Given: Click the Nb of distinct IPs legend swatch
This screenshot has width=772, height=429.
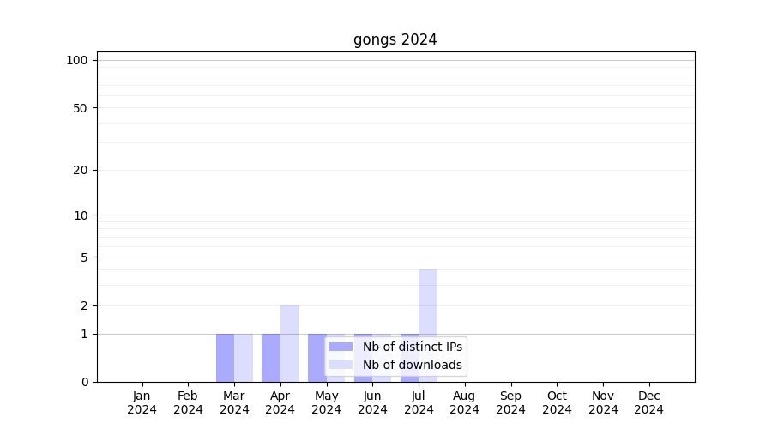Looking at the screenshot, I should [x=341, y=347].
